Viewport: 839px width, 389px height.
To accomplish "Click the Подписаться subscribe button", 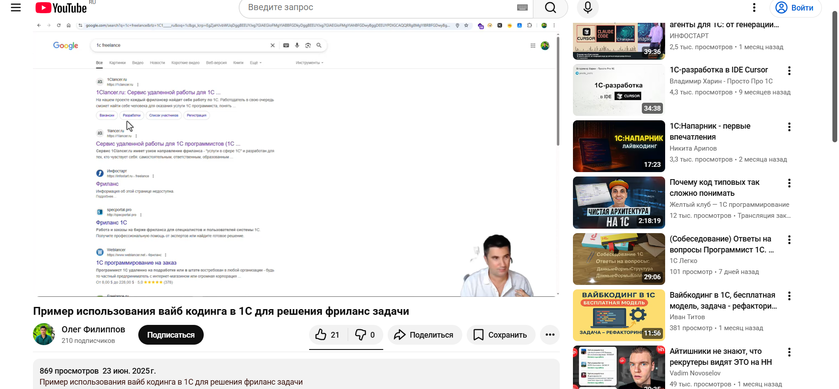I will tap(171, 335).
